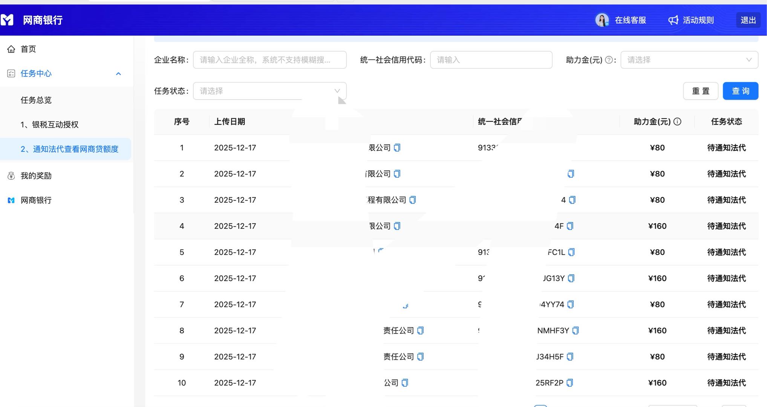Click the 任务中心 sidebar icon
Image resolution: width=767 pixels, height=407 pixels.
11,73
